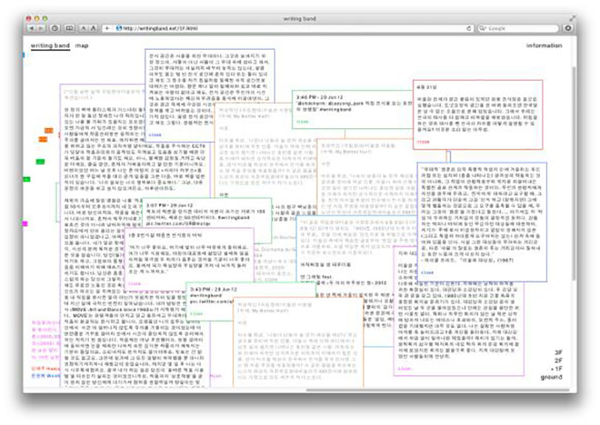Open the gear settings menu in toolbar
Viewport: 600px width, 425px height.
(567, 28)
